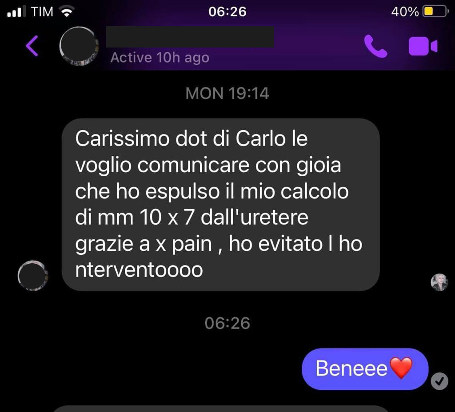The height and width of the screenshot is (412, 455).
Task: Tap the red heart emoji in reply
Action: pos(401,368)
